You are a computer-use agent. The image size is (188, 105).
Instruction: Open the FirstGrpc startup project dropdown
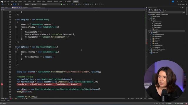(51, 4)
